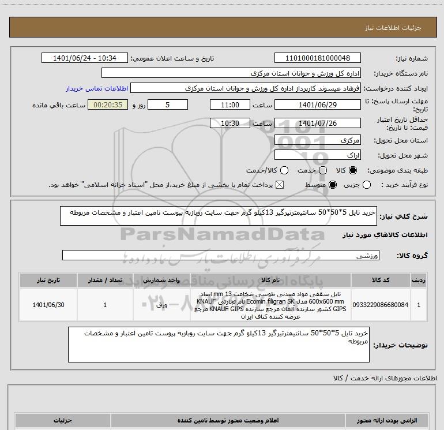This screenshot has height=430, width=444.
Task: Click the announcement date field 1401/06/24 - 10:34
Action: 85,58
